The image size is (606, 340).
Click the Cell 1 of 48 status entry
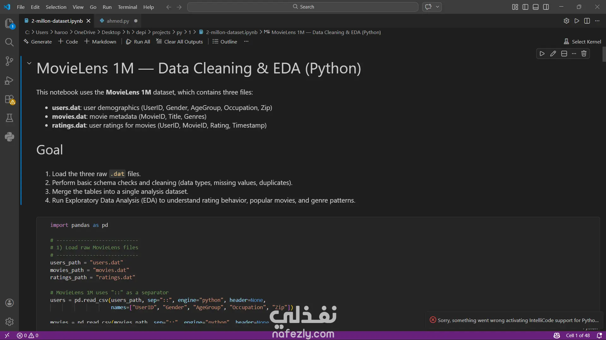pyautogui.click(x=578, y=336)
